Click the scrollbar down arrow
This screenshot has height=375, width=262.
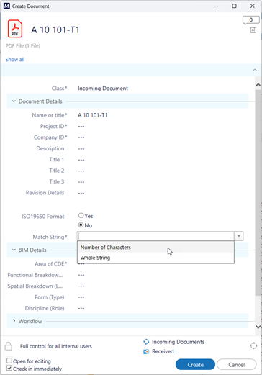[x=258, y=327]
